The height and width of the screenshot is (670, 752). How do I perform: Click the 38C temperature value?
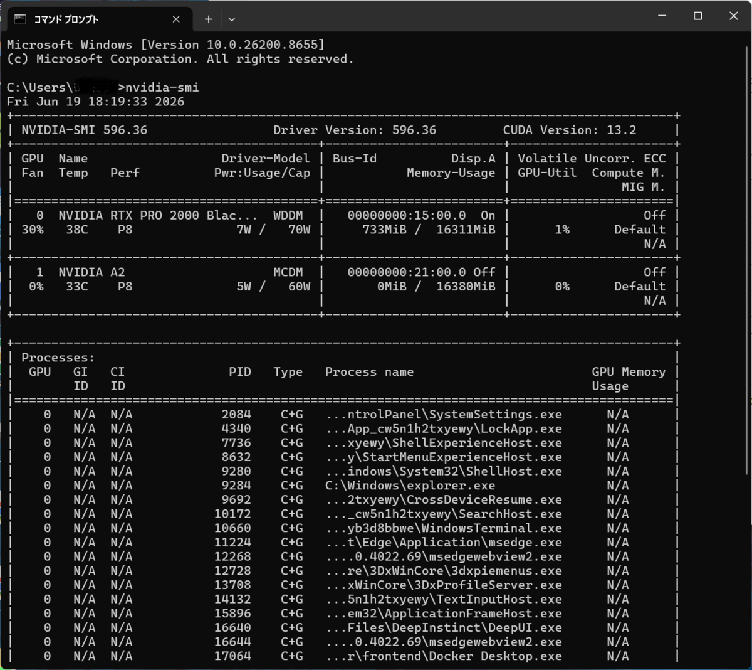click(x=77, y=230)
